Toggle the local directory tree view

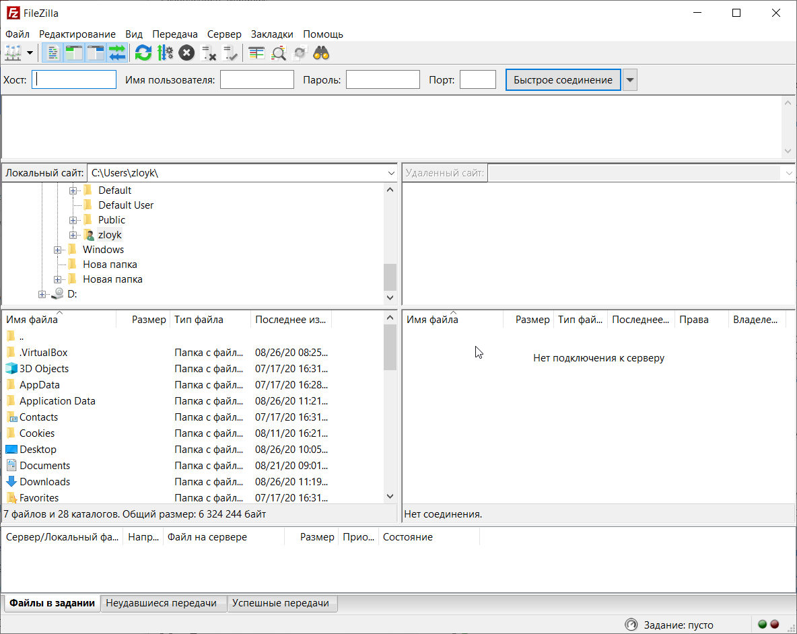point(74,52)
